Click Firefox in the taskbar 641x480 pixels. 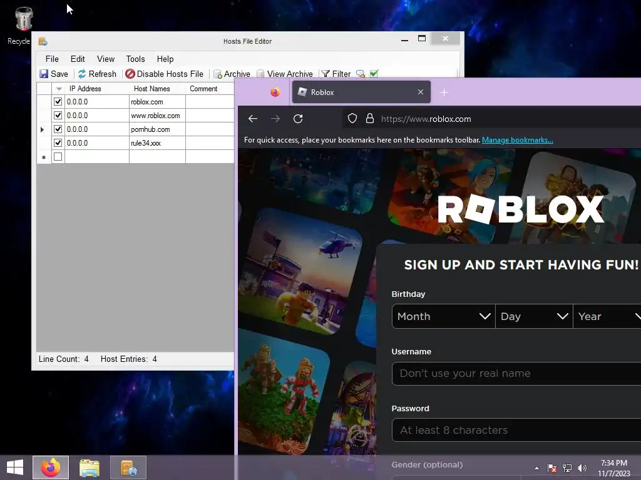tap(51, 467)
